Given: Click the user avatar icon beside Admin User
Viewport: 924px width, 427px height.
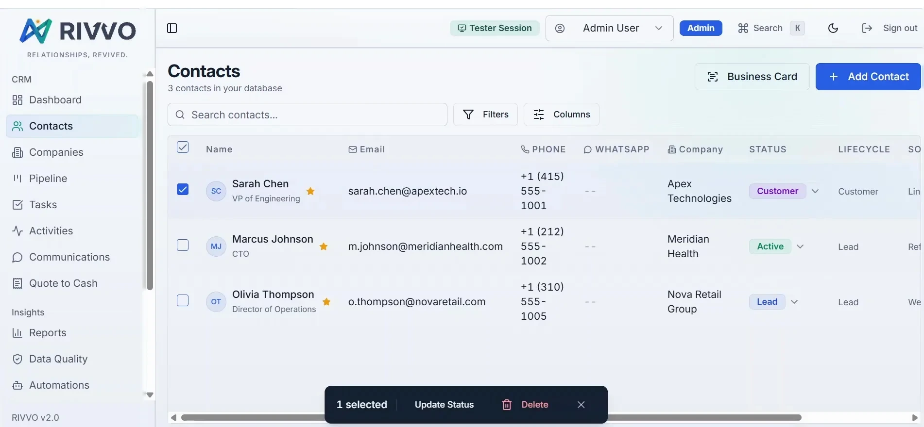Looking at the screenshot, I should click(560, 28).
